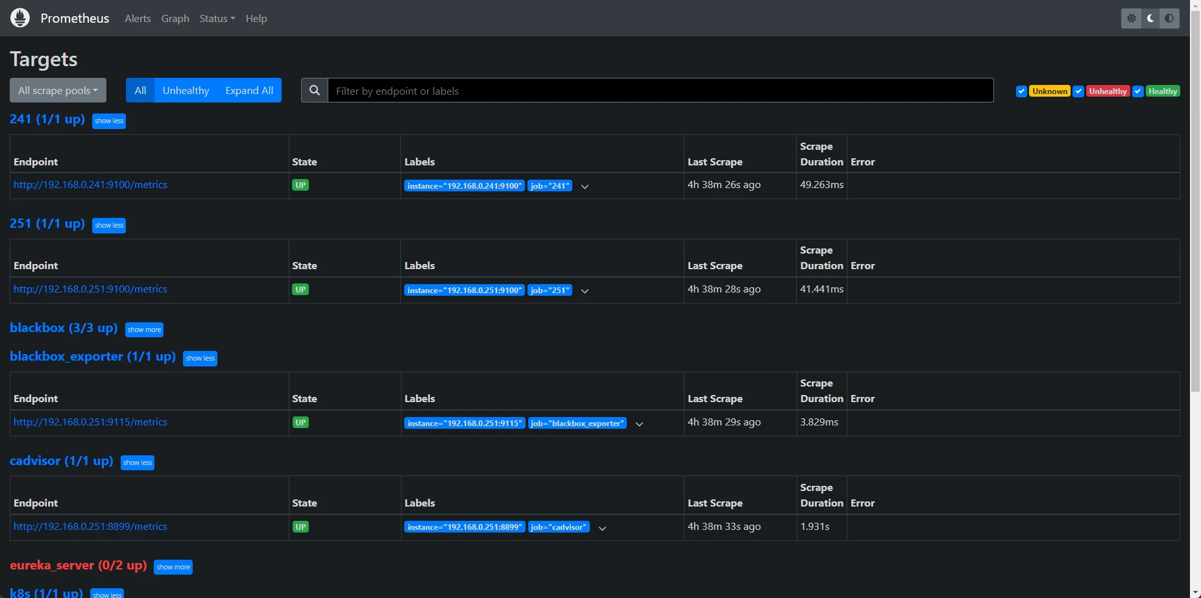
Task: Click the search magnifier icon
Action: [315, 90]
